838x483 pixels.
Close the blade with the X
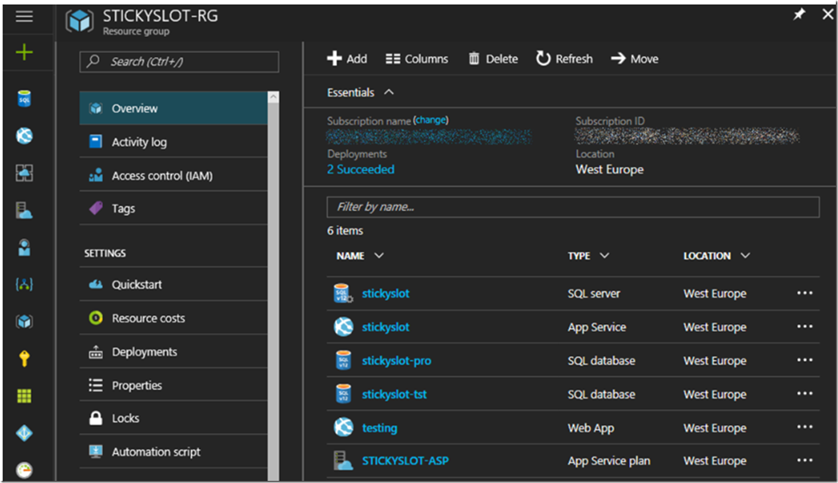coord(827,14)
